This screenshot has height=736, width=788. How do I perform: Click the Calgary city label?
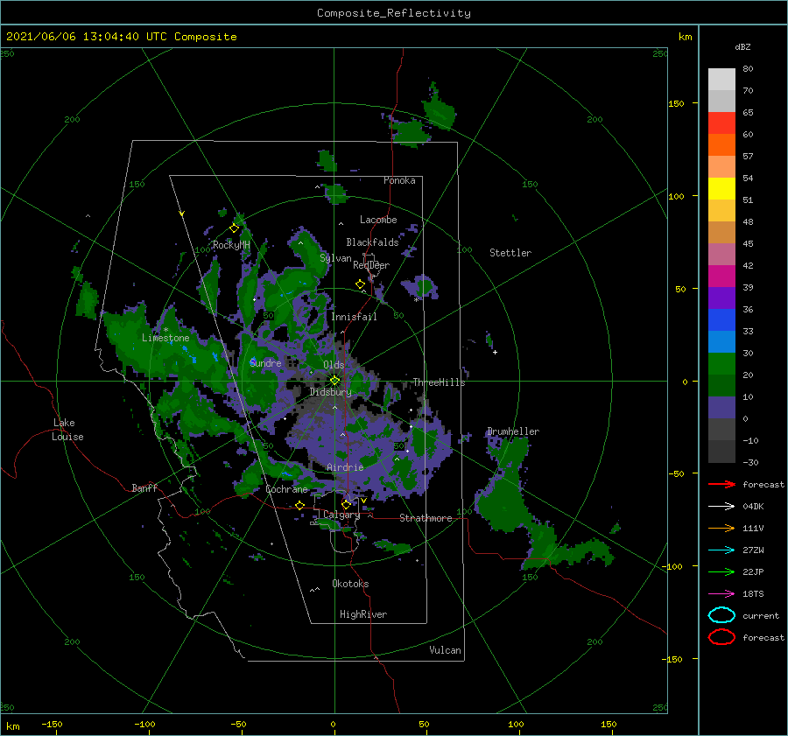coord(341,515)
